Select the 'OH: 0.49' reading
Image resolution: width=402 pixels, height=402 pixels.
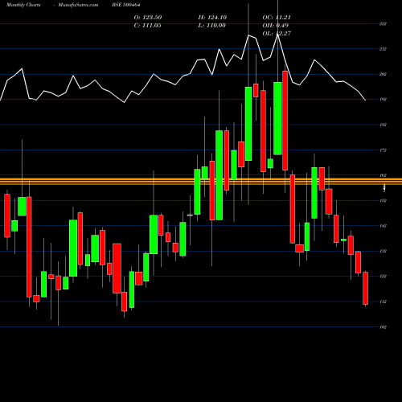pyautogui.click(x=276, y=26)
